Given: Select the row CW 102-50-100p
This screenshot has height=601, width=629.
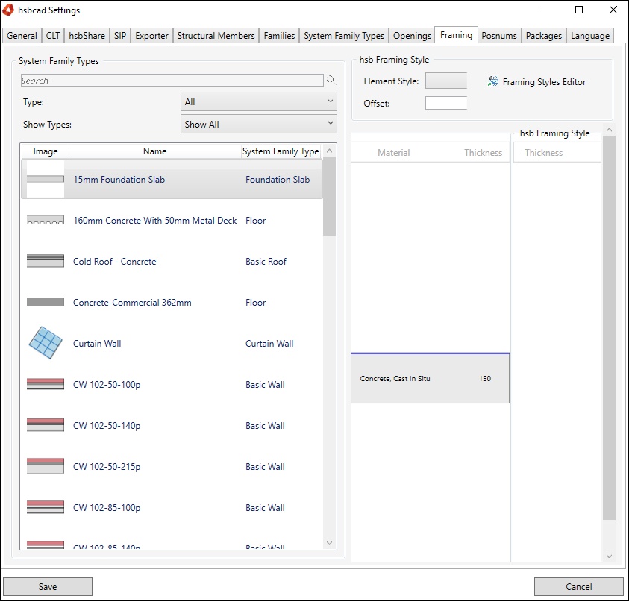Looking at the screenshot, I should coord(172,384).
